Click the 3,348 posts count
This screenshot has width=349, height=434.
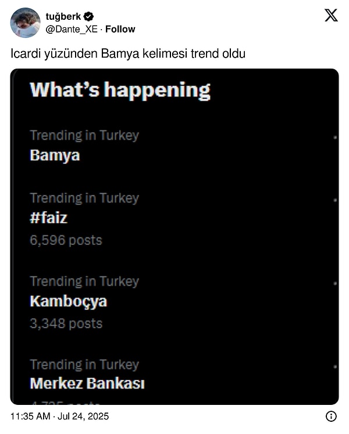[66, 323]
